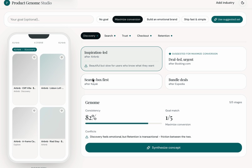252x168 pixels.
Task: Favorite the Riad Stay listing heart
Action: [62, 111]
